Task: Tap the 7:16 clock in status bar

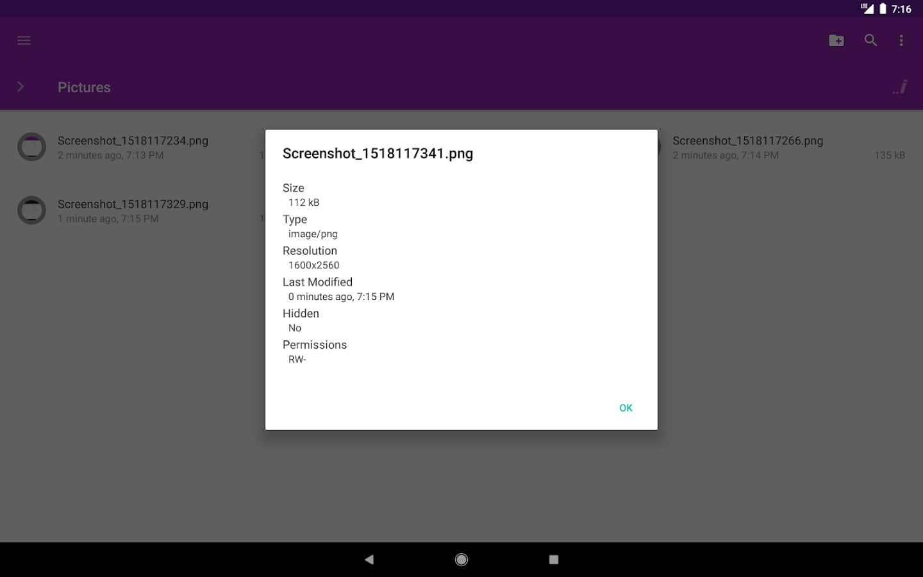Action: coord(901,9)
